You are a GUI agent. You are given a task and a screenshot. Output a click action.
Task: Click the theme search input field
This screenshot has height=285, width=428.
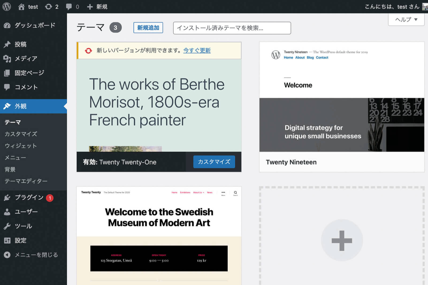[232, 28]
